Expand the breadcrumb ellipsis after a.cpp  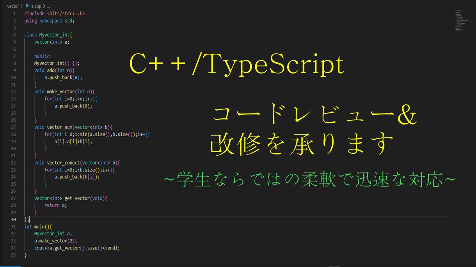click(x=48, y=6)
